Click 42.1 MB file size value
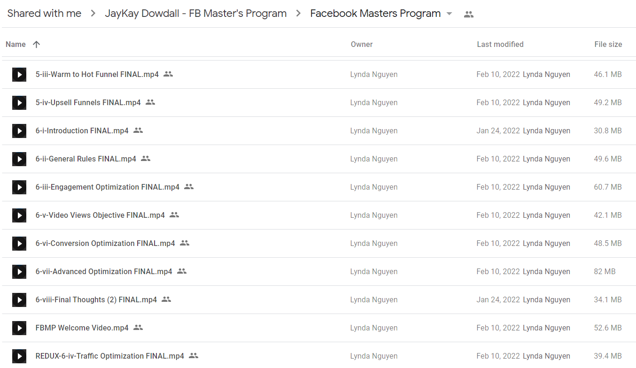Screen dimensions: 636x368 [x=608, y=215]
